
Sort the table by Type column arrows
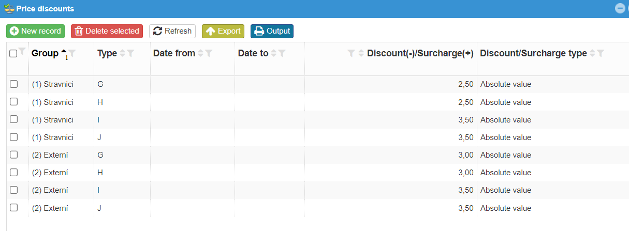click(x=123, y=53)
